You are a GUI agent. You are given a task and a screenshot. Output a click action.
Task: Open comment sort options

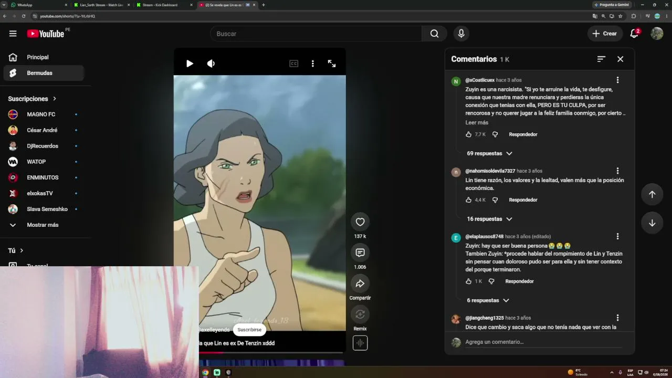tap(601, 59)
